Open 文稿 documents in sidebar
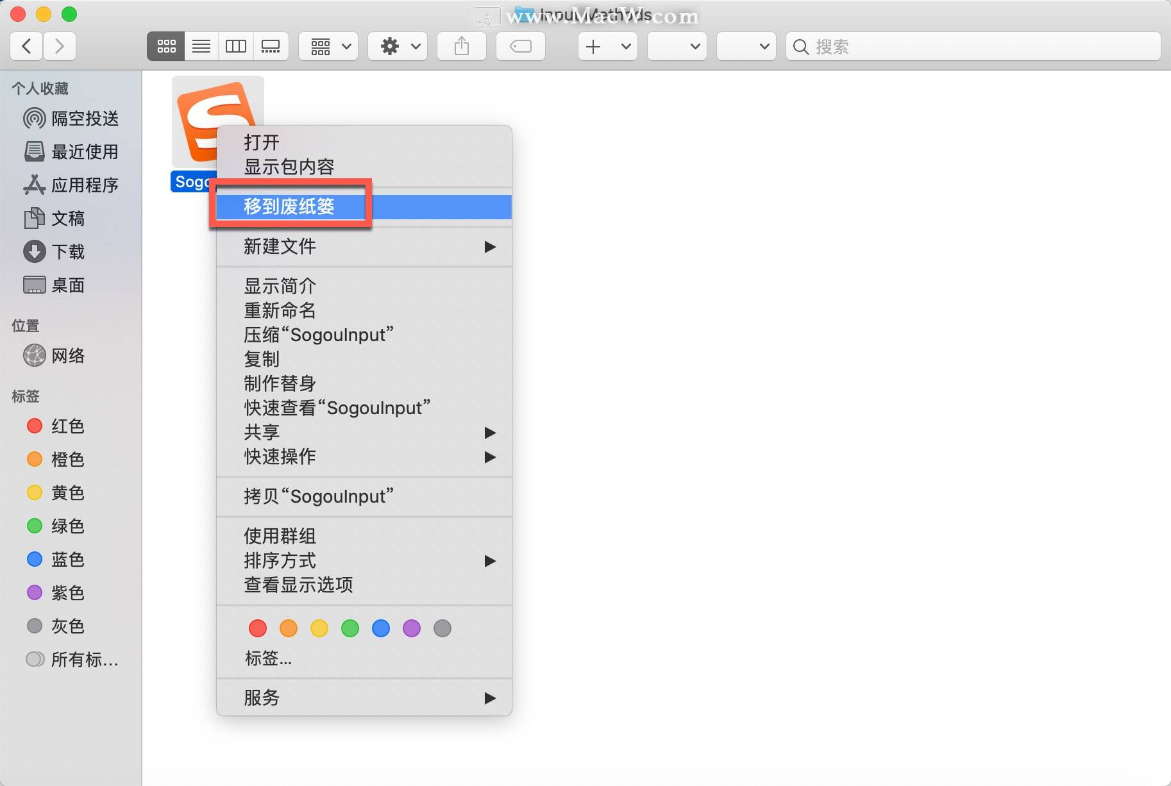The width and height of the screenshot is (1171, 786). tap(71, 219)
